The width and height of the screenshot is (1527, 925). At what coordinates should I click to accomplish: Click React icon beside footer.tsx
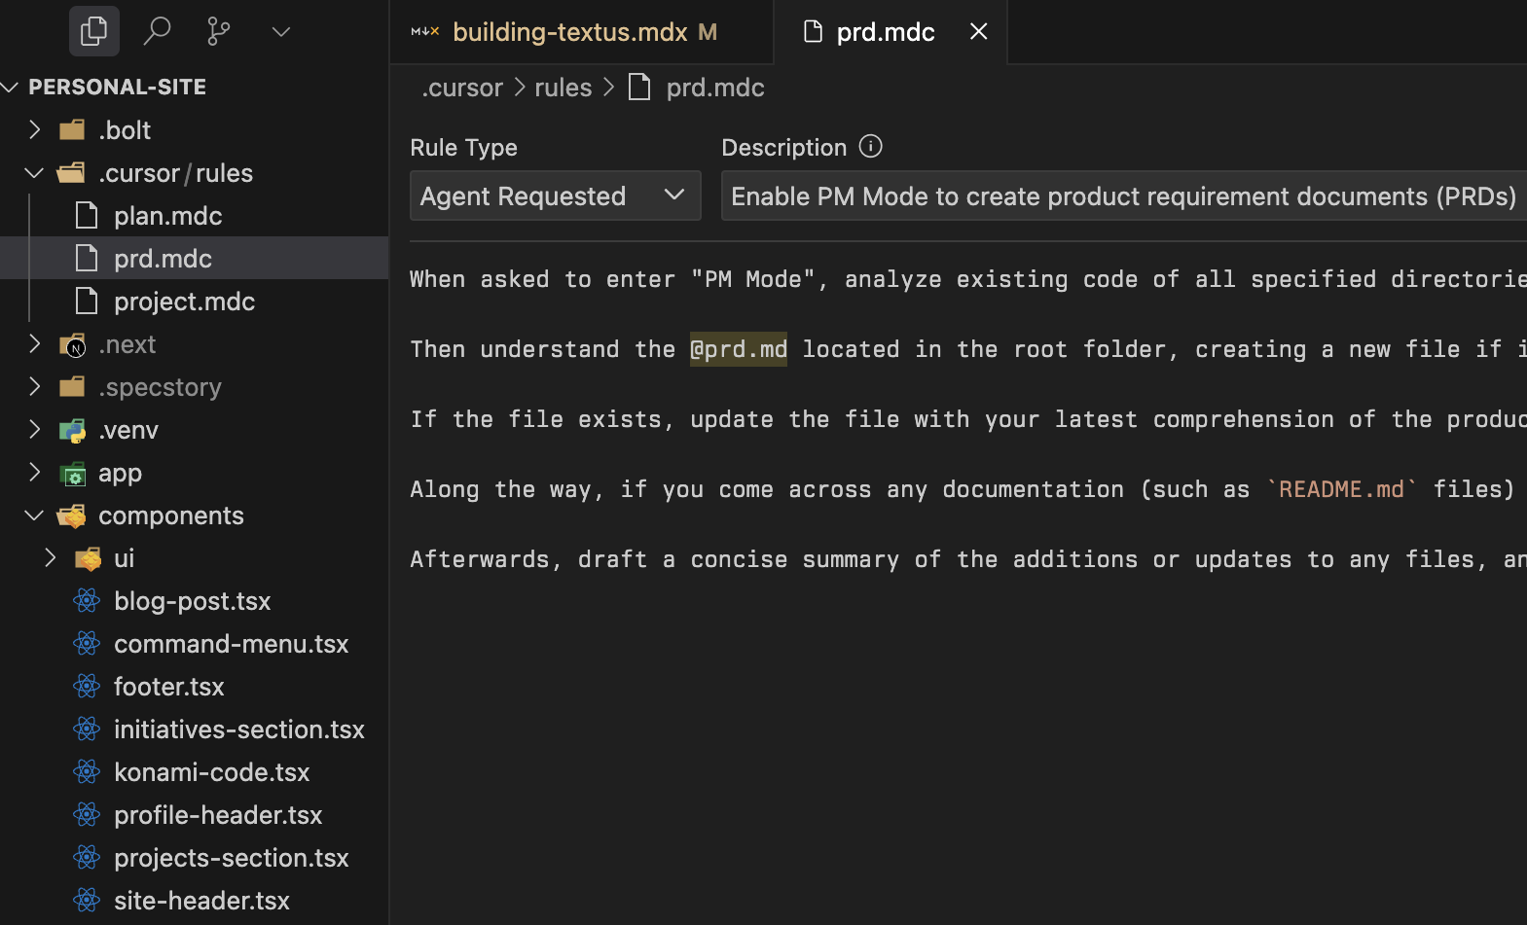(x=87, y=686)
